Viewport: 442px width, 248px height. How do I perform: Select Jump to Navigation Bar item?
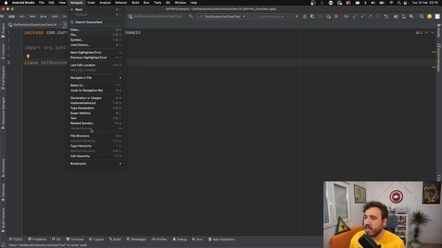[x=96, y=90]
